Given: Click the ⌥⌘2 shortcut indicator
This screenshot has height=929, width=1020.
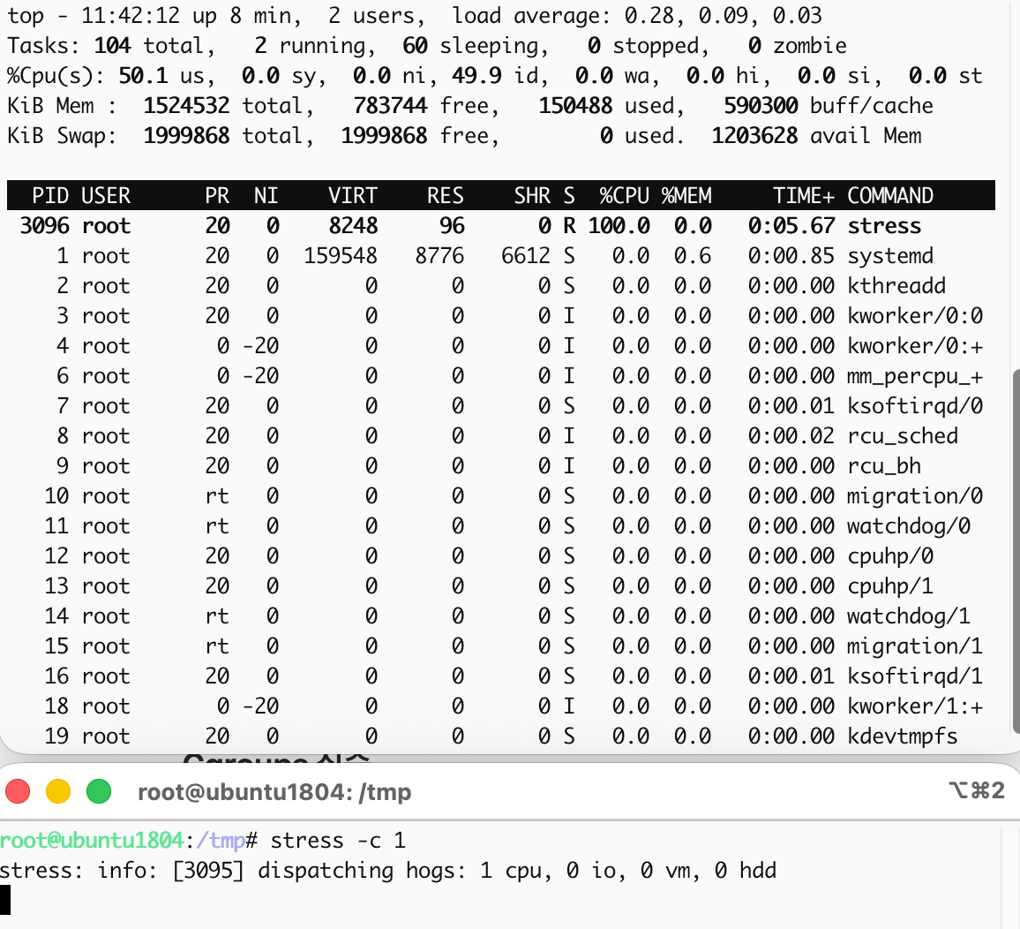Looking at the screenshot, I should click(x=977, y=791).
